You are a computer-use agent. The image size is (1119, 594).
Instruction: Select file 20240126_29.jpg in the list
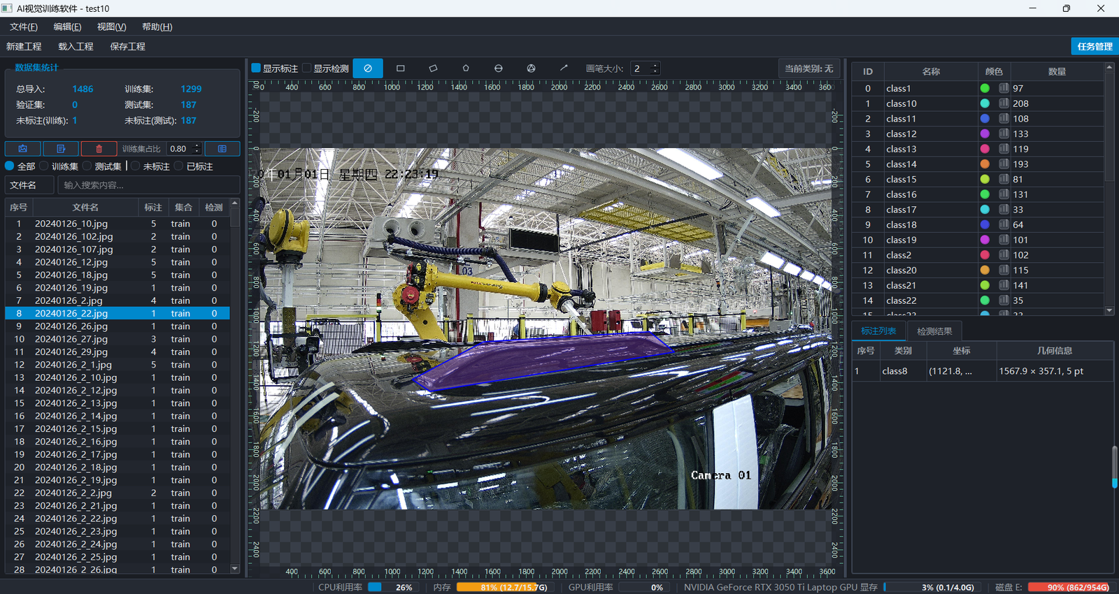tap(117, 352)
